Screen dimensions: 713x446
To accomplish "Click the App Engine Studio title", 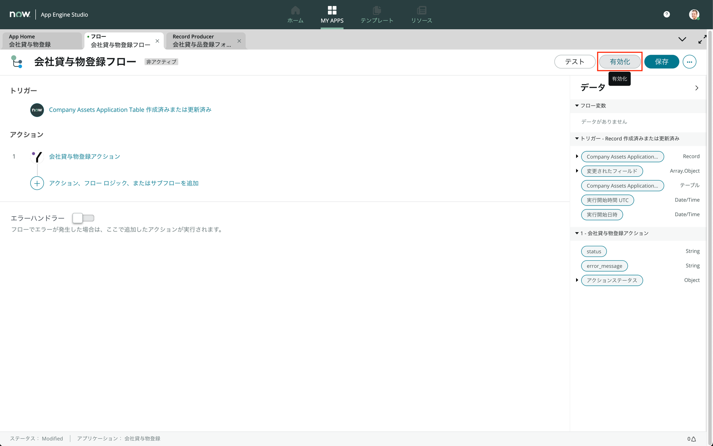I will [x=64, y=15].
